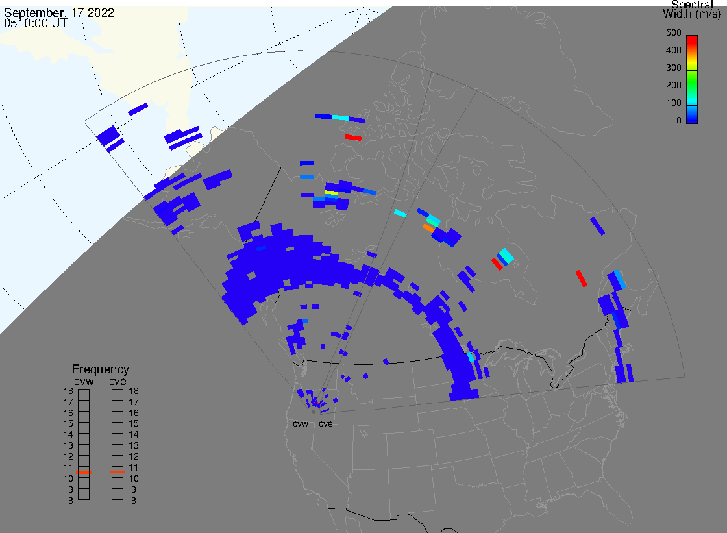Click the 0 label on the color scale
Viewport: 727px width, 533px height.
[x=679, y=121]
